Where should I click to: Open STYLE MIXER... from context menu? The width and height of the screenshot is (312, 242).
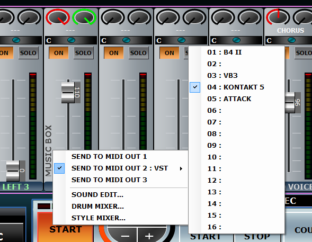tap(120, 218)
